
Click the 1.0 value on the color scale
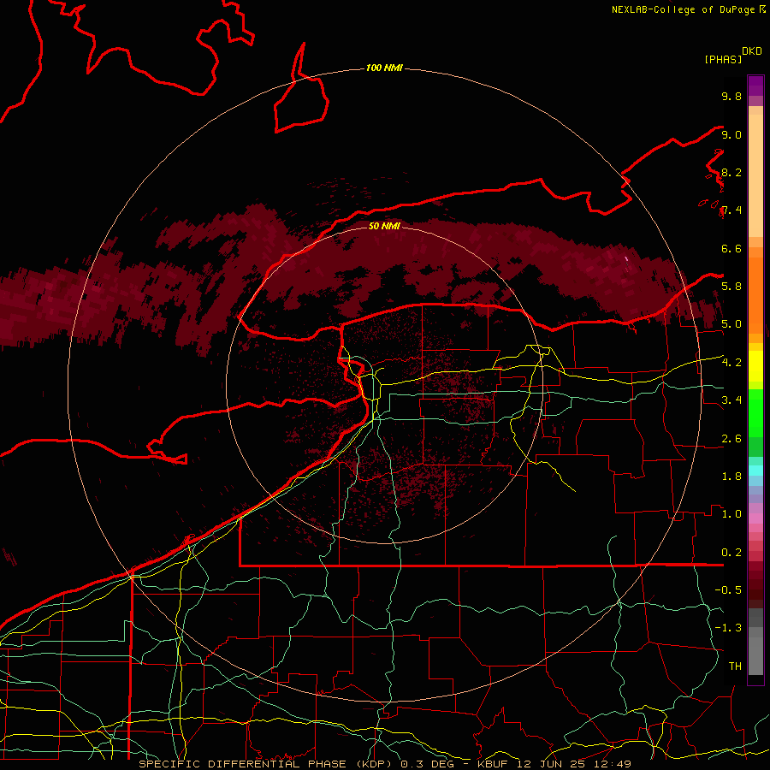coord(731,514)
